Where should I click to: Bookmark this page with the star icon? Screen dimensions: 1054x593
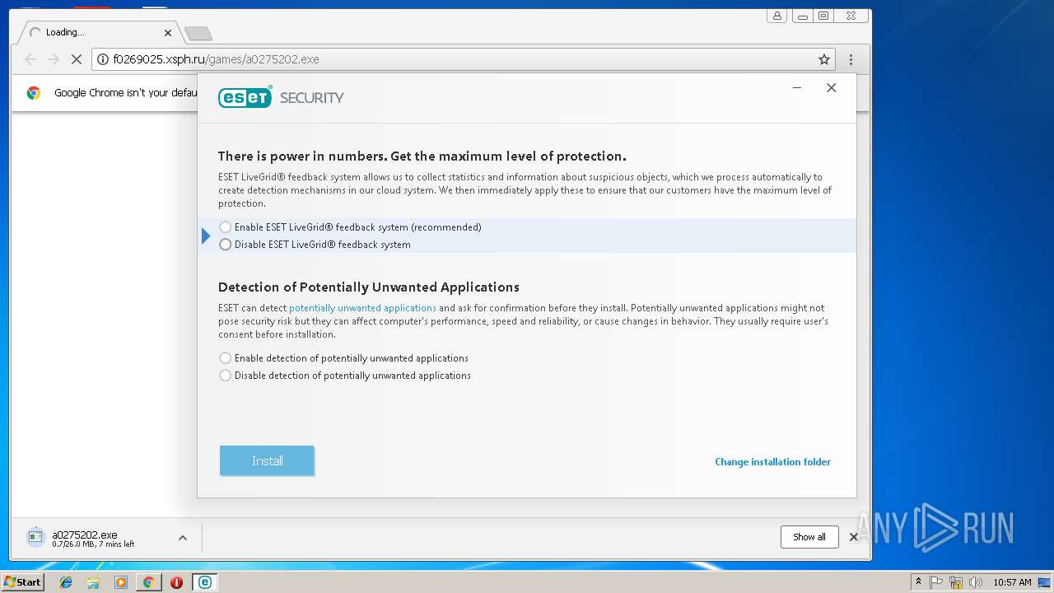[823, 59]
